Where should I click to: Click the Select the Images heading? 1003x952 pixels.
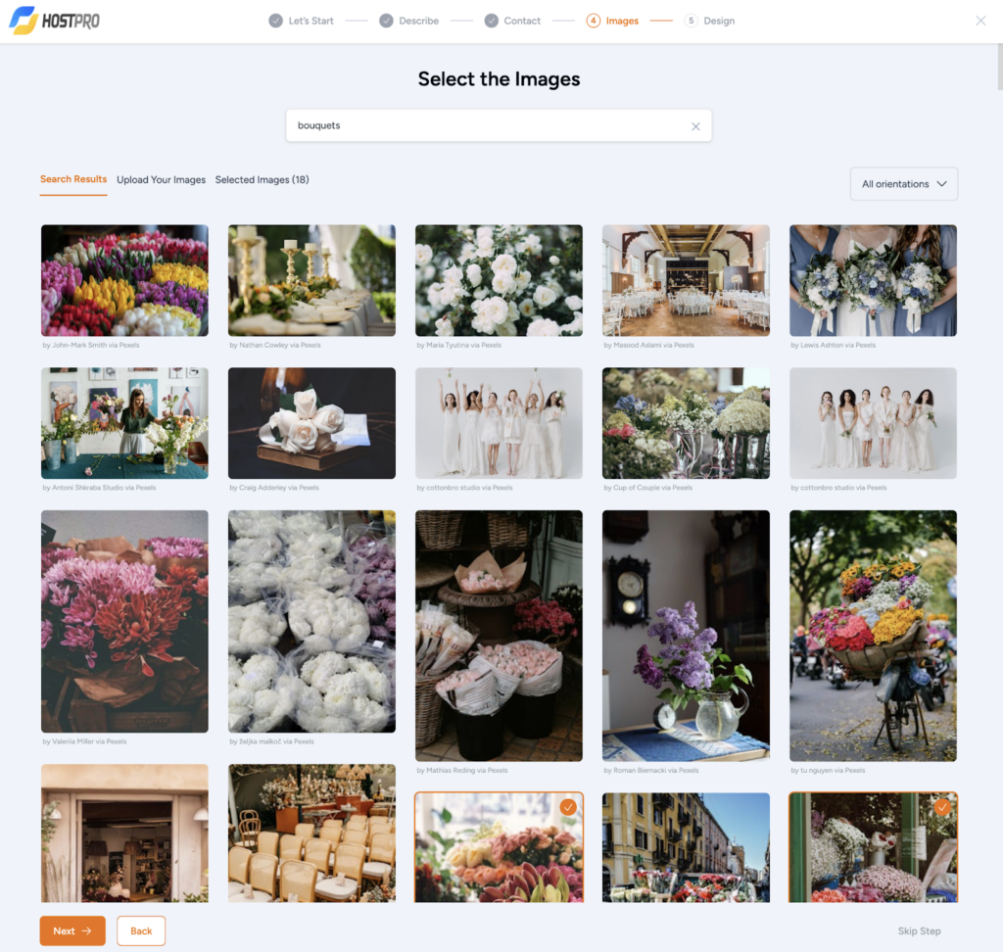pos(499,78)
